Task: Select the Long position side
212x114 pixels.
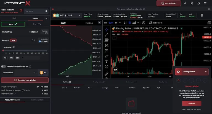Action: pyautogui.click(x=13, y=24)
